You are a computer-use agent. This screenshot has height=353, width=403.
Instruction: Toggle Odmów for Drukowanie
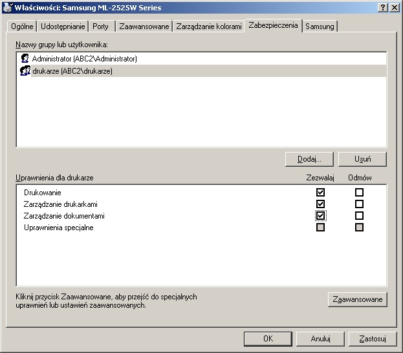click(x=359, y=192)
